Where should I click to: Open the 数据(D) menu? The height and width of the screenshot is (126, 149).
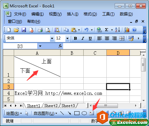tap(126, 14)
